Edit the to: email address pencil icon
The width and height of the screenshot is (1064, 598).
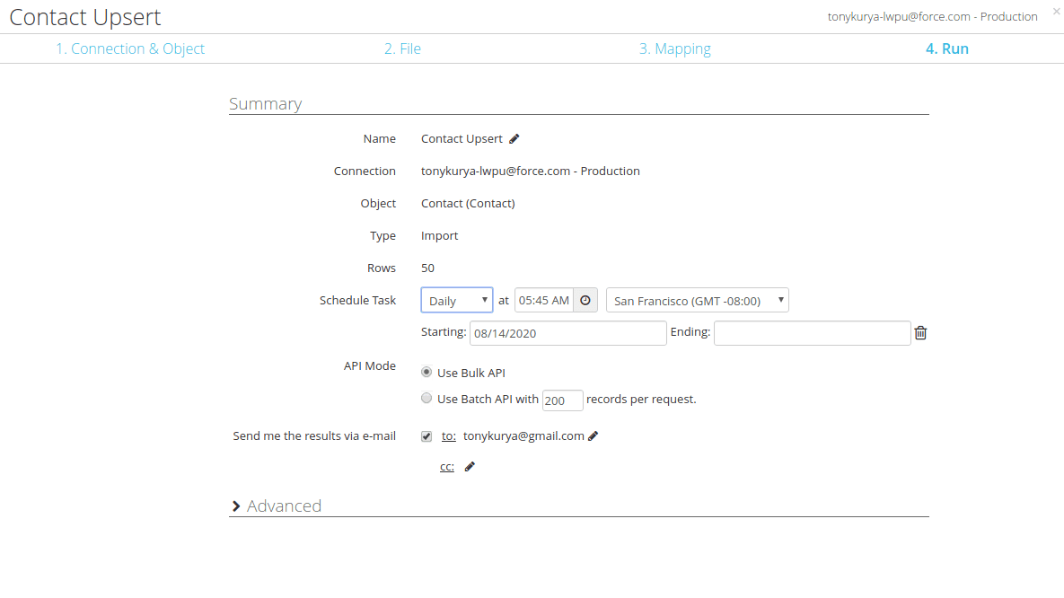[x=593, y=435]
